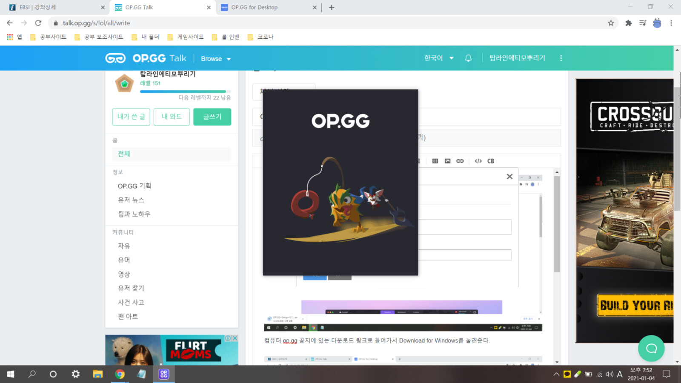This screenshot has height=383, width=681.
Task: Open notifications via the bell icon
Action: click(x=468, y=58)
